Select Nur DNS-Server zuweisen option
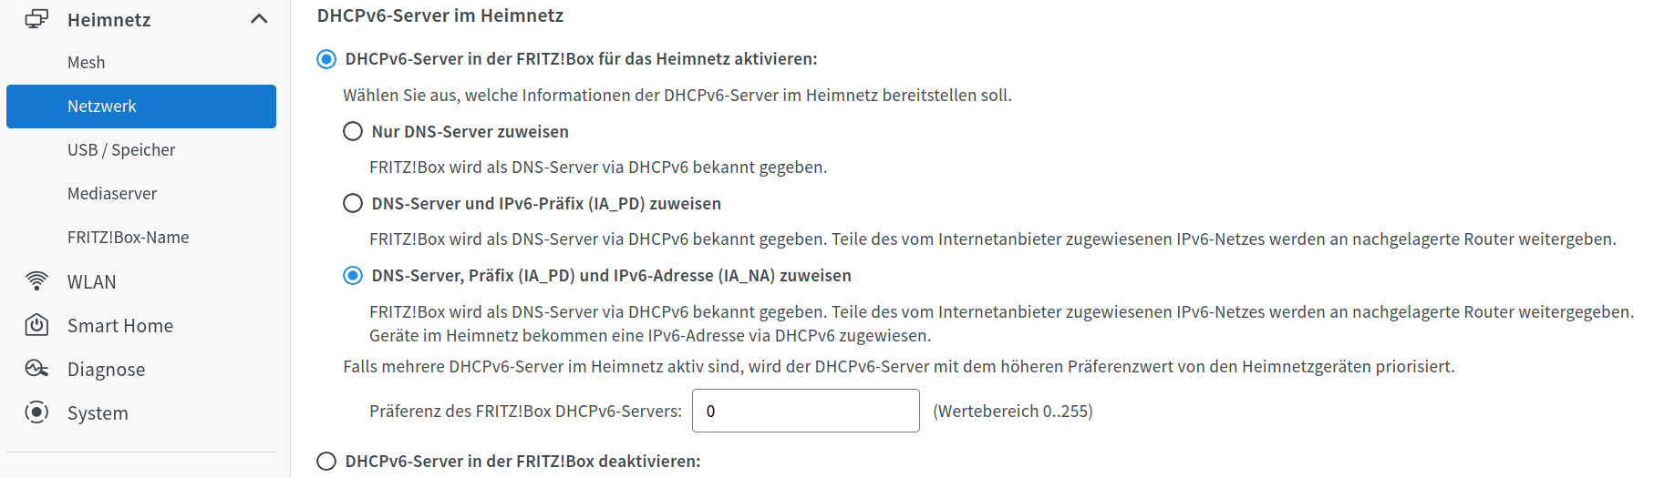This screenshot has width=1654, height=478. [353, 131]
